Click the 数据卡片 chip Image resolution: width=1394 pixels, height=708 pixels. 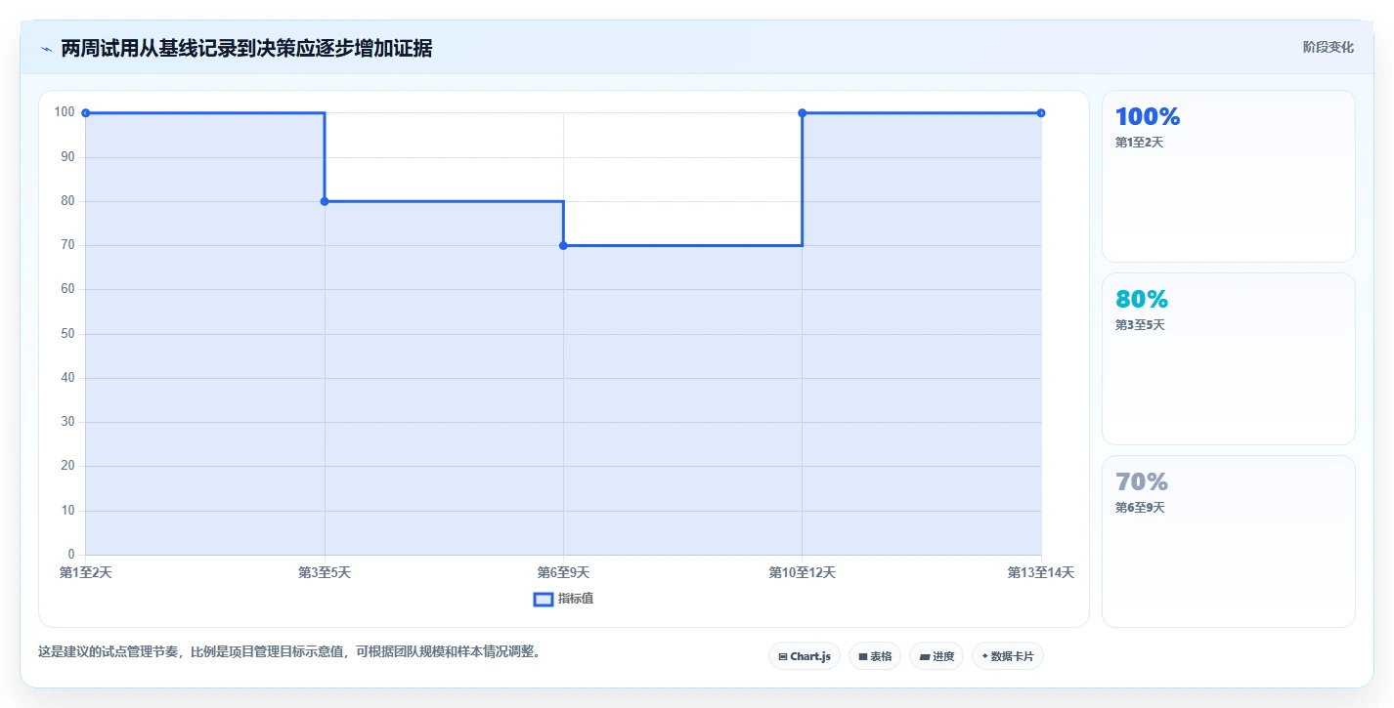tap(1008, 656)
